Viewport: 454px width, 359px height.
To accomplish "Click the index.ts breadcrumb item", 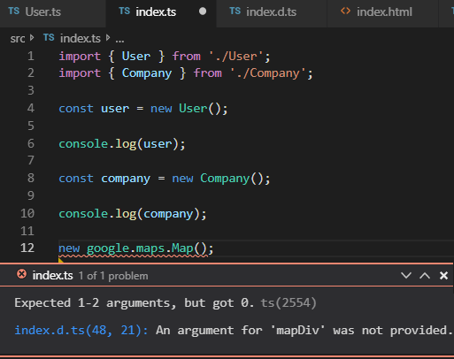I will 81,39.
